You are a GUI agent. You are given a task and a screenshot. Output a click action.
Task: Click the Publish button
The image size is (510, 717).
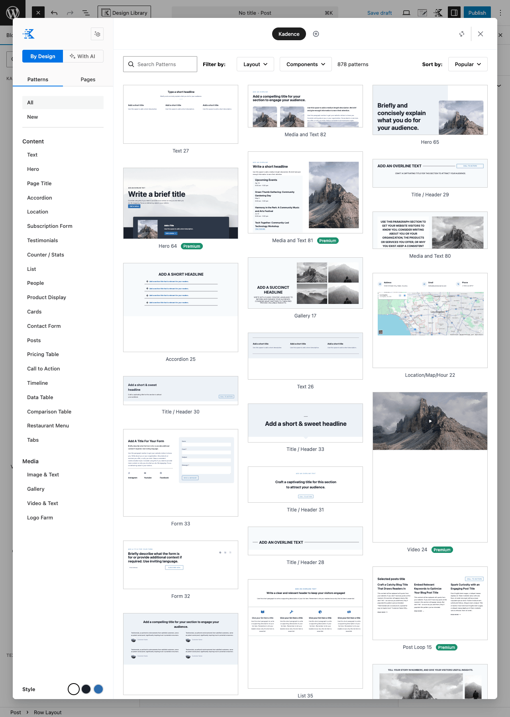[x=477, y=13]
